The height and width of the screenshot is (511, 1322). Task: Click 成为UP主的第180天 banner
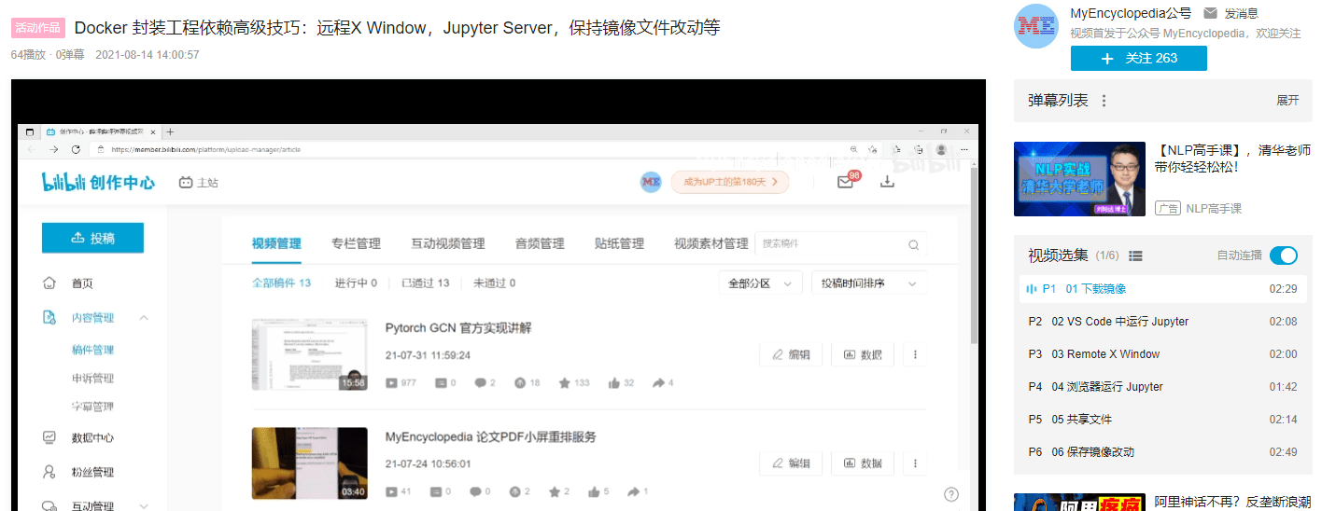click(x=729, y=182)
